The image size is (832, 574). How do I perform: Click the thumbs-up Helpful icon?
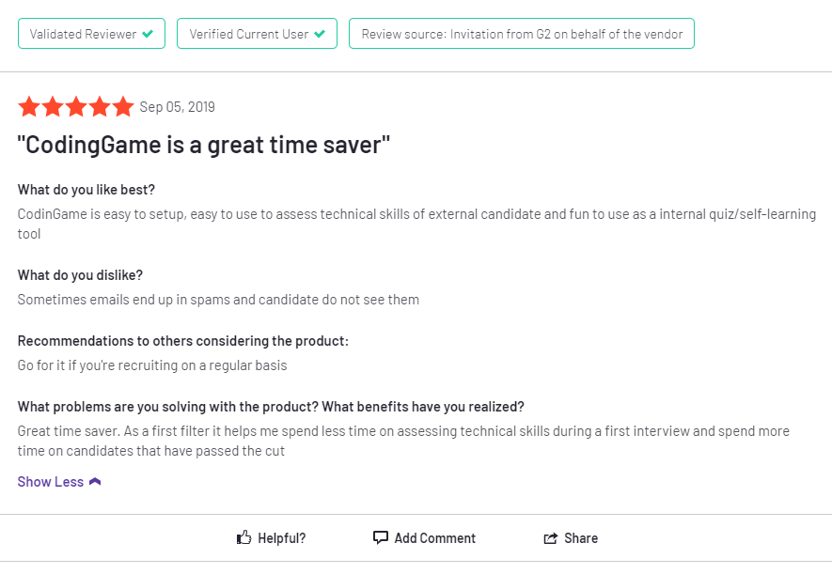click(x=244, y=538)
